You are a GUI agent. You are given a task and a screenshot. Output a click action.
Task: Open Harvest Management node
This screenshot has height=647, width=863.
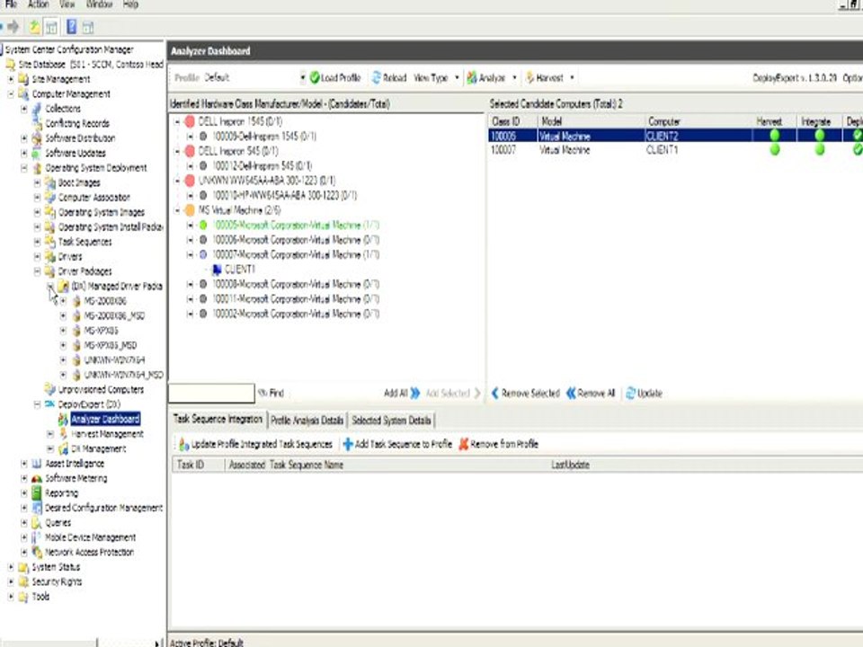[x=107, y=434]
